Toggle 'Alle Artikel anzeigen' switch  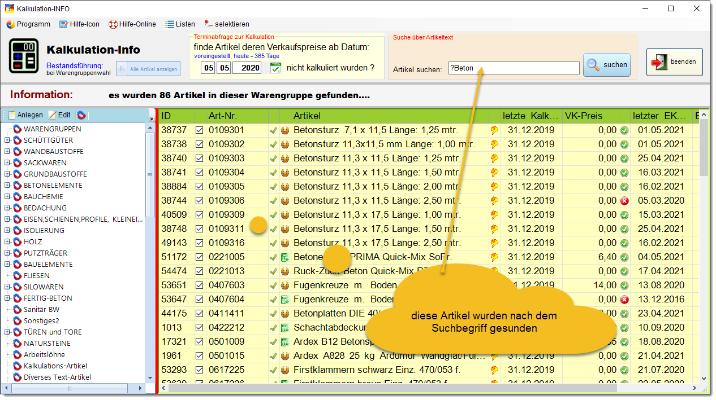click(148, 69)
